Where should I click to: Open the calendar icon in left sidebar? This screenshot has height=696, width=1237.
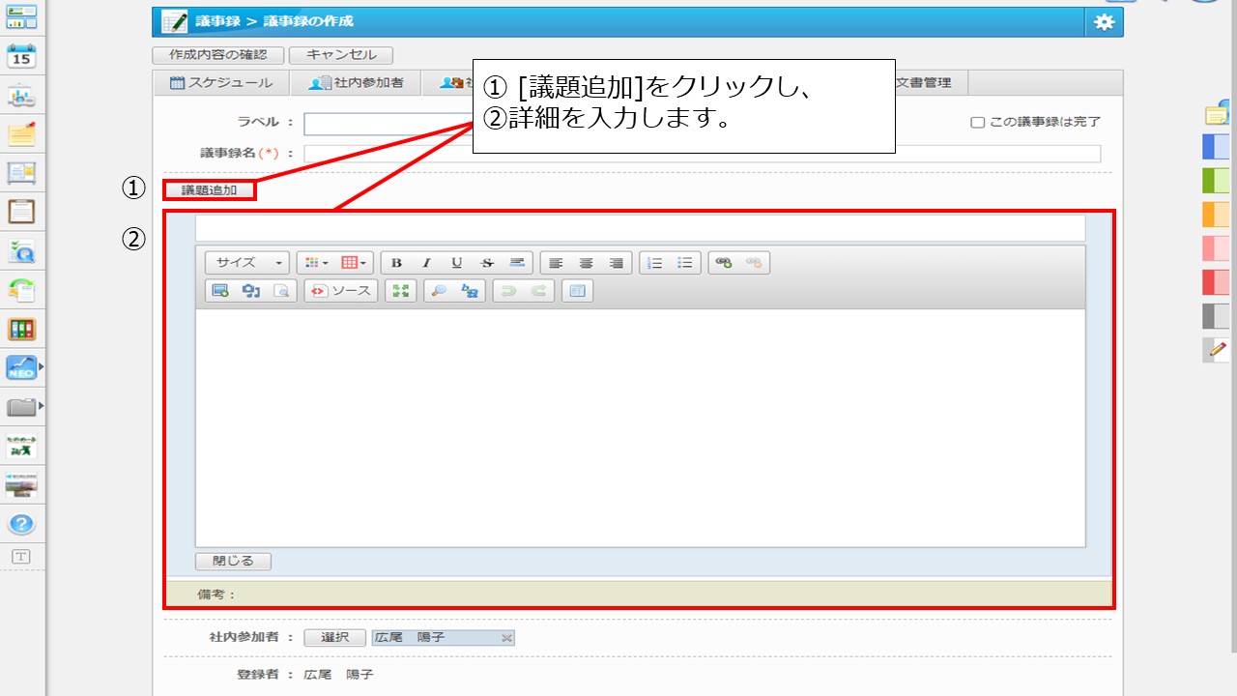point(21,56)
